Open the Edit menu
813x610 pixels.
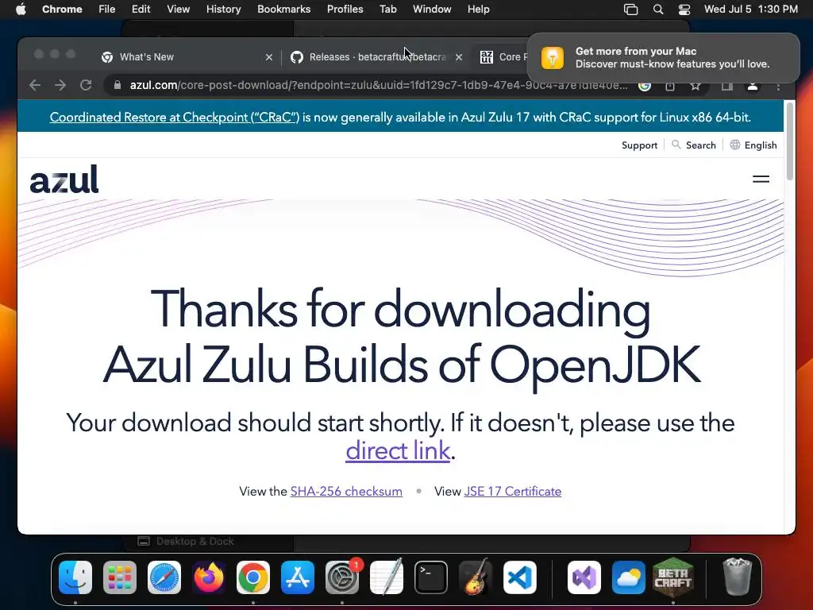pos(141,9)
